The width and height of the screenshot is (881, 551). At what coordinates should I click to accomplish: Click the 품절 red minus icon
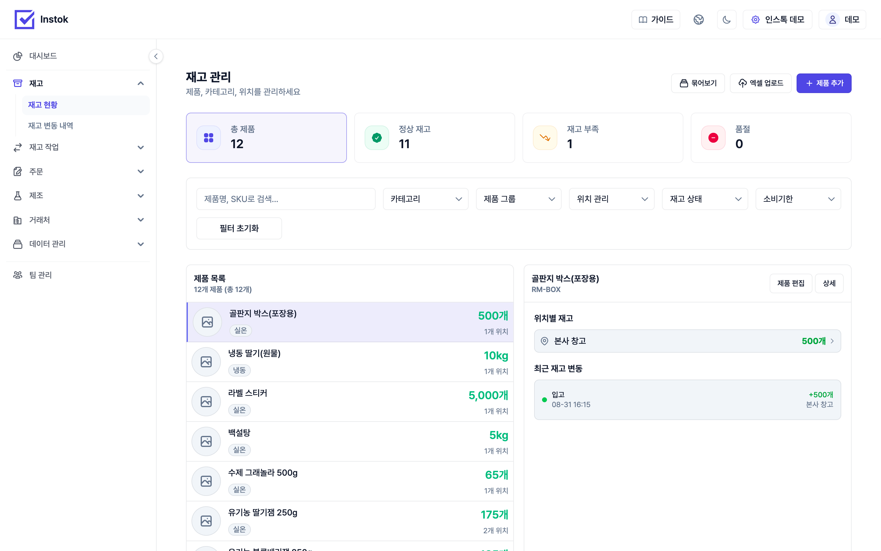(713, 138)
